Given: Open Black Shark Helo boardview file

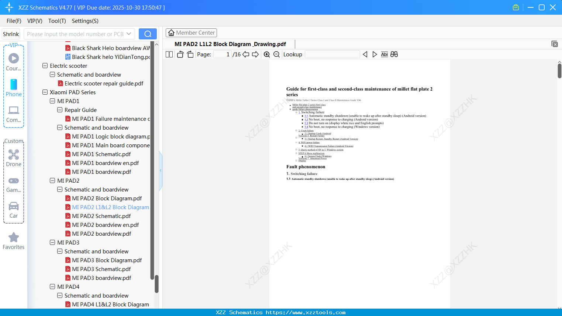Looking at the screenshot, I should pos(108,48).
